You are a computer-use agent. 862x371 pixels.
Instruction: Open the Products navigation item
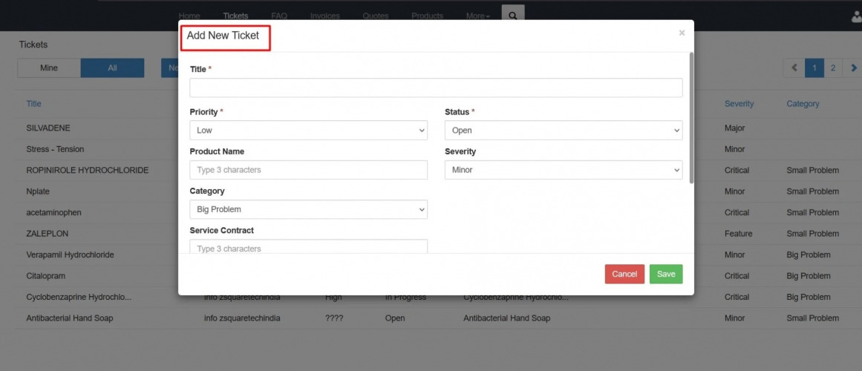[x=427, y=16]
